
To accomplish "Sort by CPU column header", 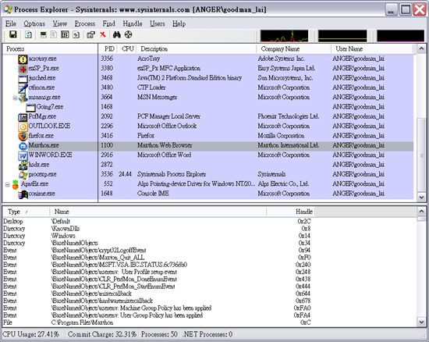I will coord(126,49).
